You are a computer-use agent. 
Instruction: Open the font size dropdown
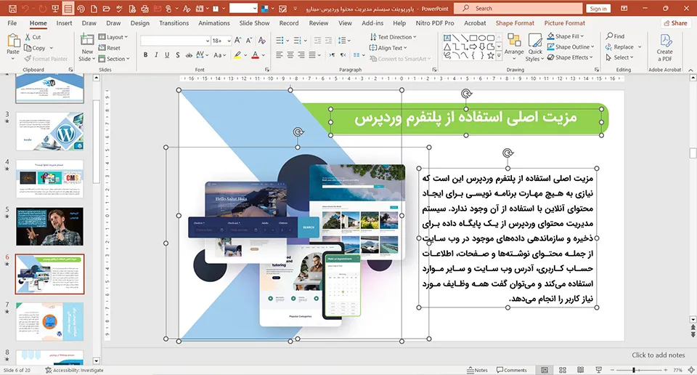coord(229,41)
